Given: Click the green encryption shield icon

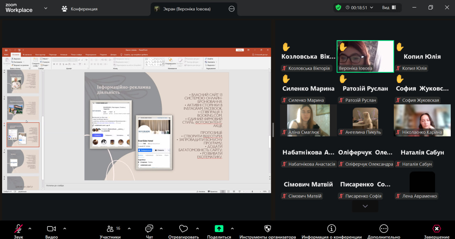Looking at the screenshot, I should tap(338, 7).
